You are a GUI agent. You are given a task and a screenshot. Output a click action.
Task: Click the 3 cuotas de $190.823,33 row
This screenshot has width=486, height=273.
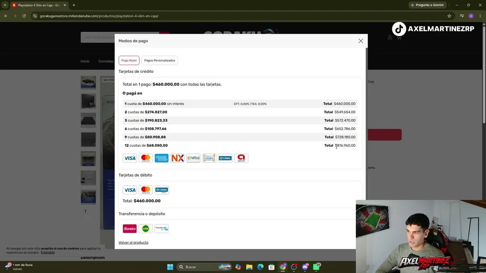[x=240, y=120]
